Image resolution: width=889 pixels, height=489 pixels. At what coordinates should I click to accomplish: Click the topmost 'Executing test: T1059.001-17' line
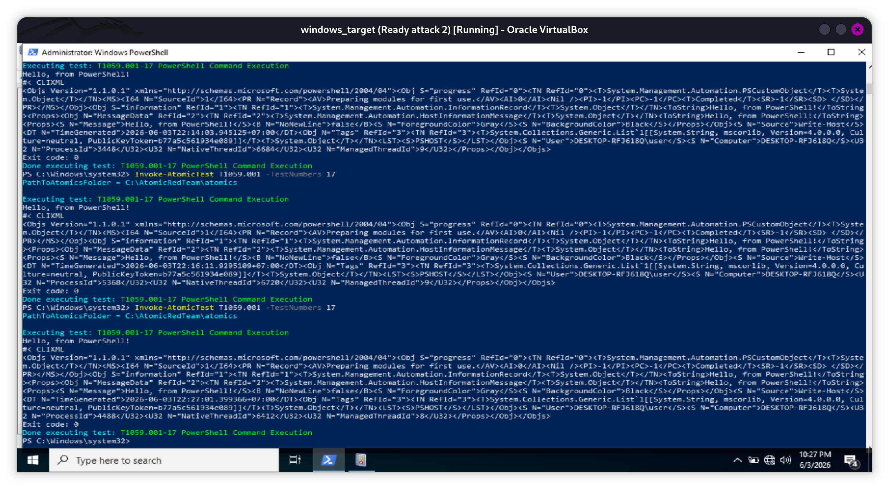[156, 65]
